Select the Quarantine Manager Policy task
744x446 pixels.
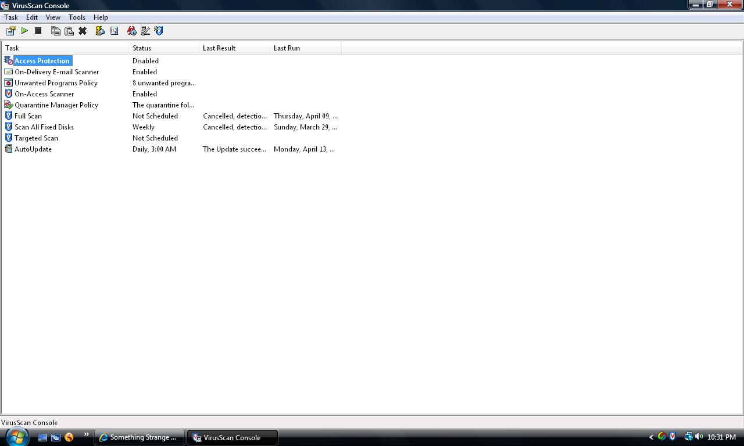[56, 105]
